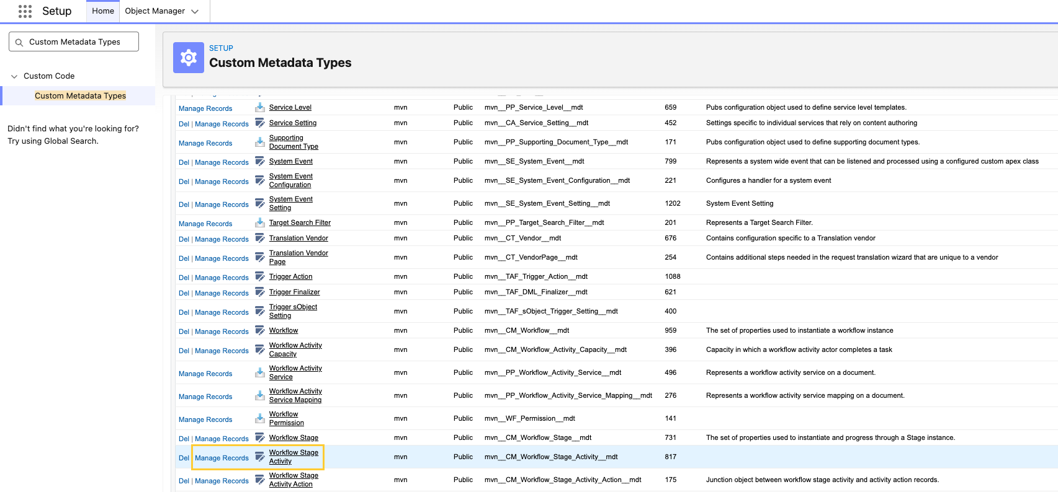Screen dimensions: 1058x492
Task: Click edit icon beside Workflow Stage Activity
Action: pyautogui.click(x=260, y=457)
